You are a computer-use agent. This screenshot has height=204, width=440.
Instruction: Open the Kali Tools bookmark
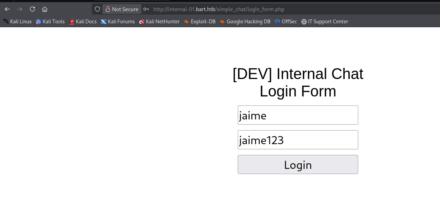point(50,22)
